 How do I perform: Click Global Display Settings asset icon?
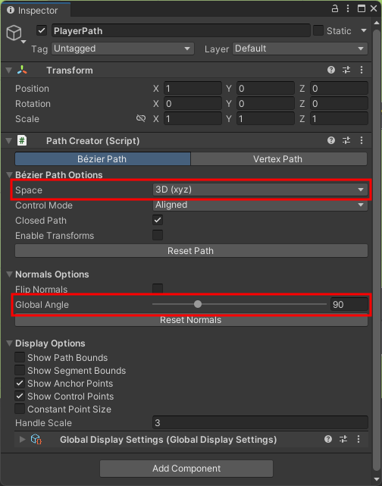(x=36, y=439)
